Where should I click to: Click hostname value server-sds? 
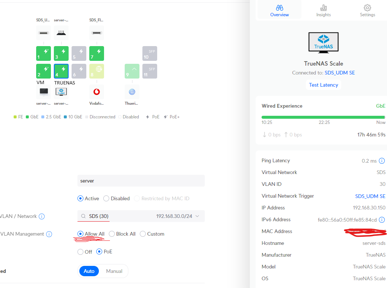coord(374,243)
